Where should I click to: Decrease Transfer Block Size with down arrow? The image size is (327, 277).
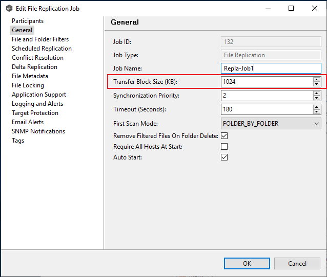tap(317, 84)
